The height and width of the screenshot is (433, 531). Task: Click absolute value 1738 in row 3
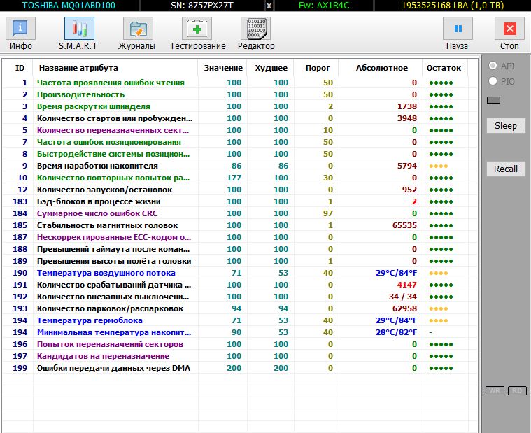tap(407, 106)
